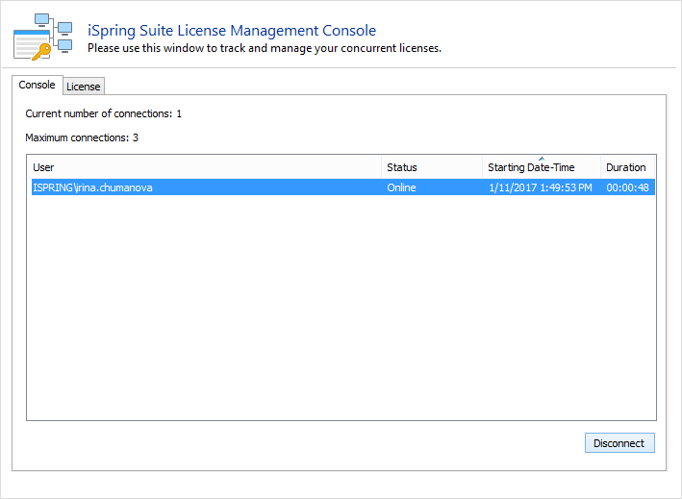Switch to the License tab
682x499 pixels.
coord(84,87)
